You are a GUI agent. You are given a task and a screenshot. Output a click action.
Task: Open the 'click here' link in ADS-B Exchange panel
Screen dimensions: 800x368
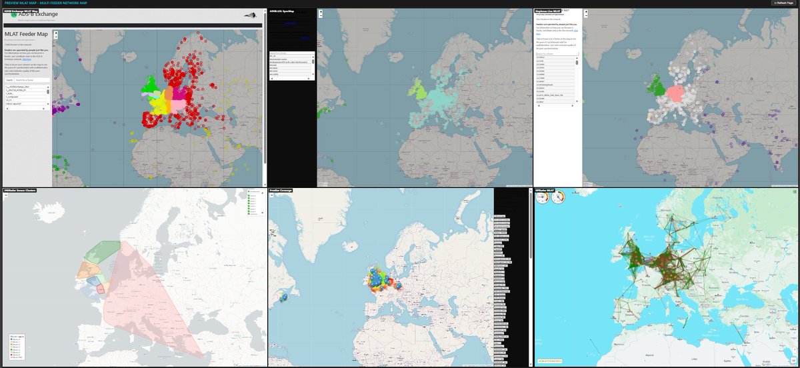[27, 59]
